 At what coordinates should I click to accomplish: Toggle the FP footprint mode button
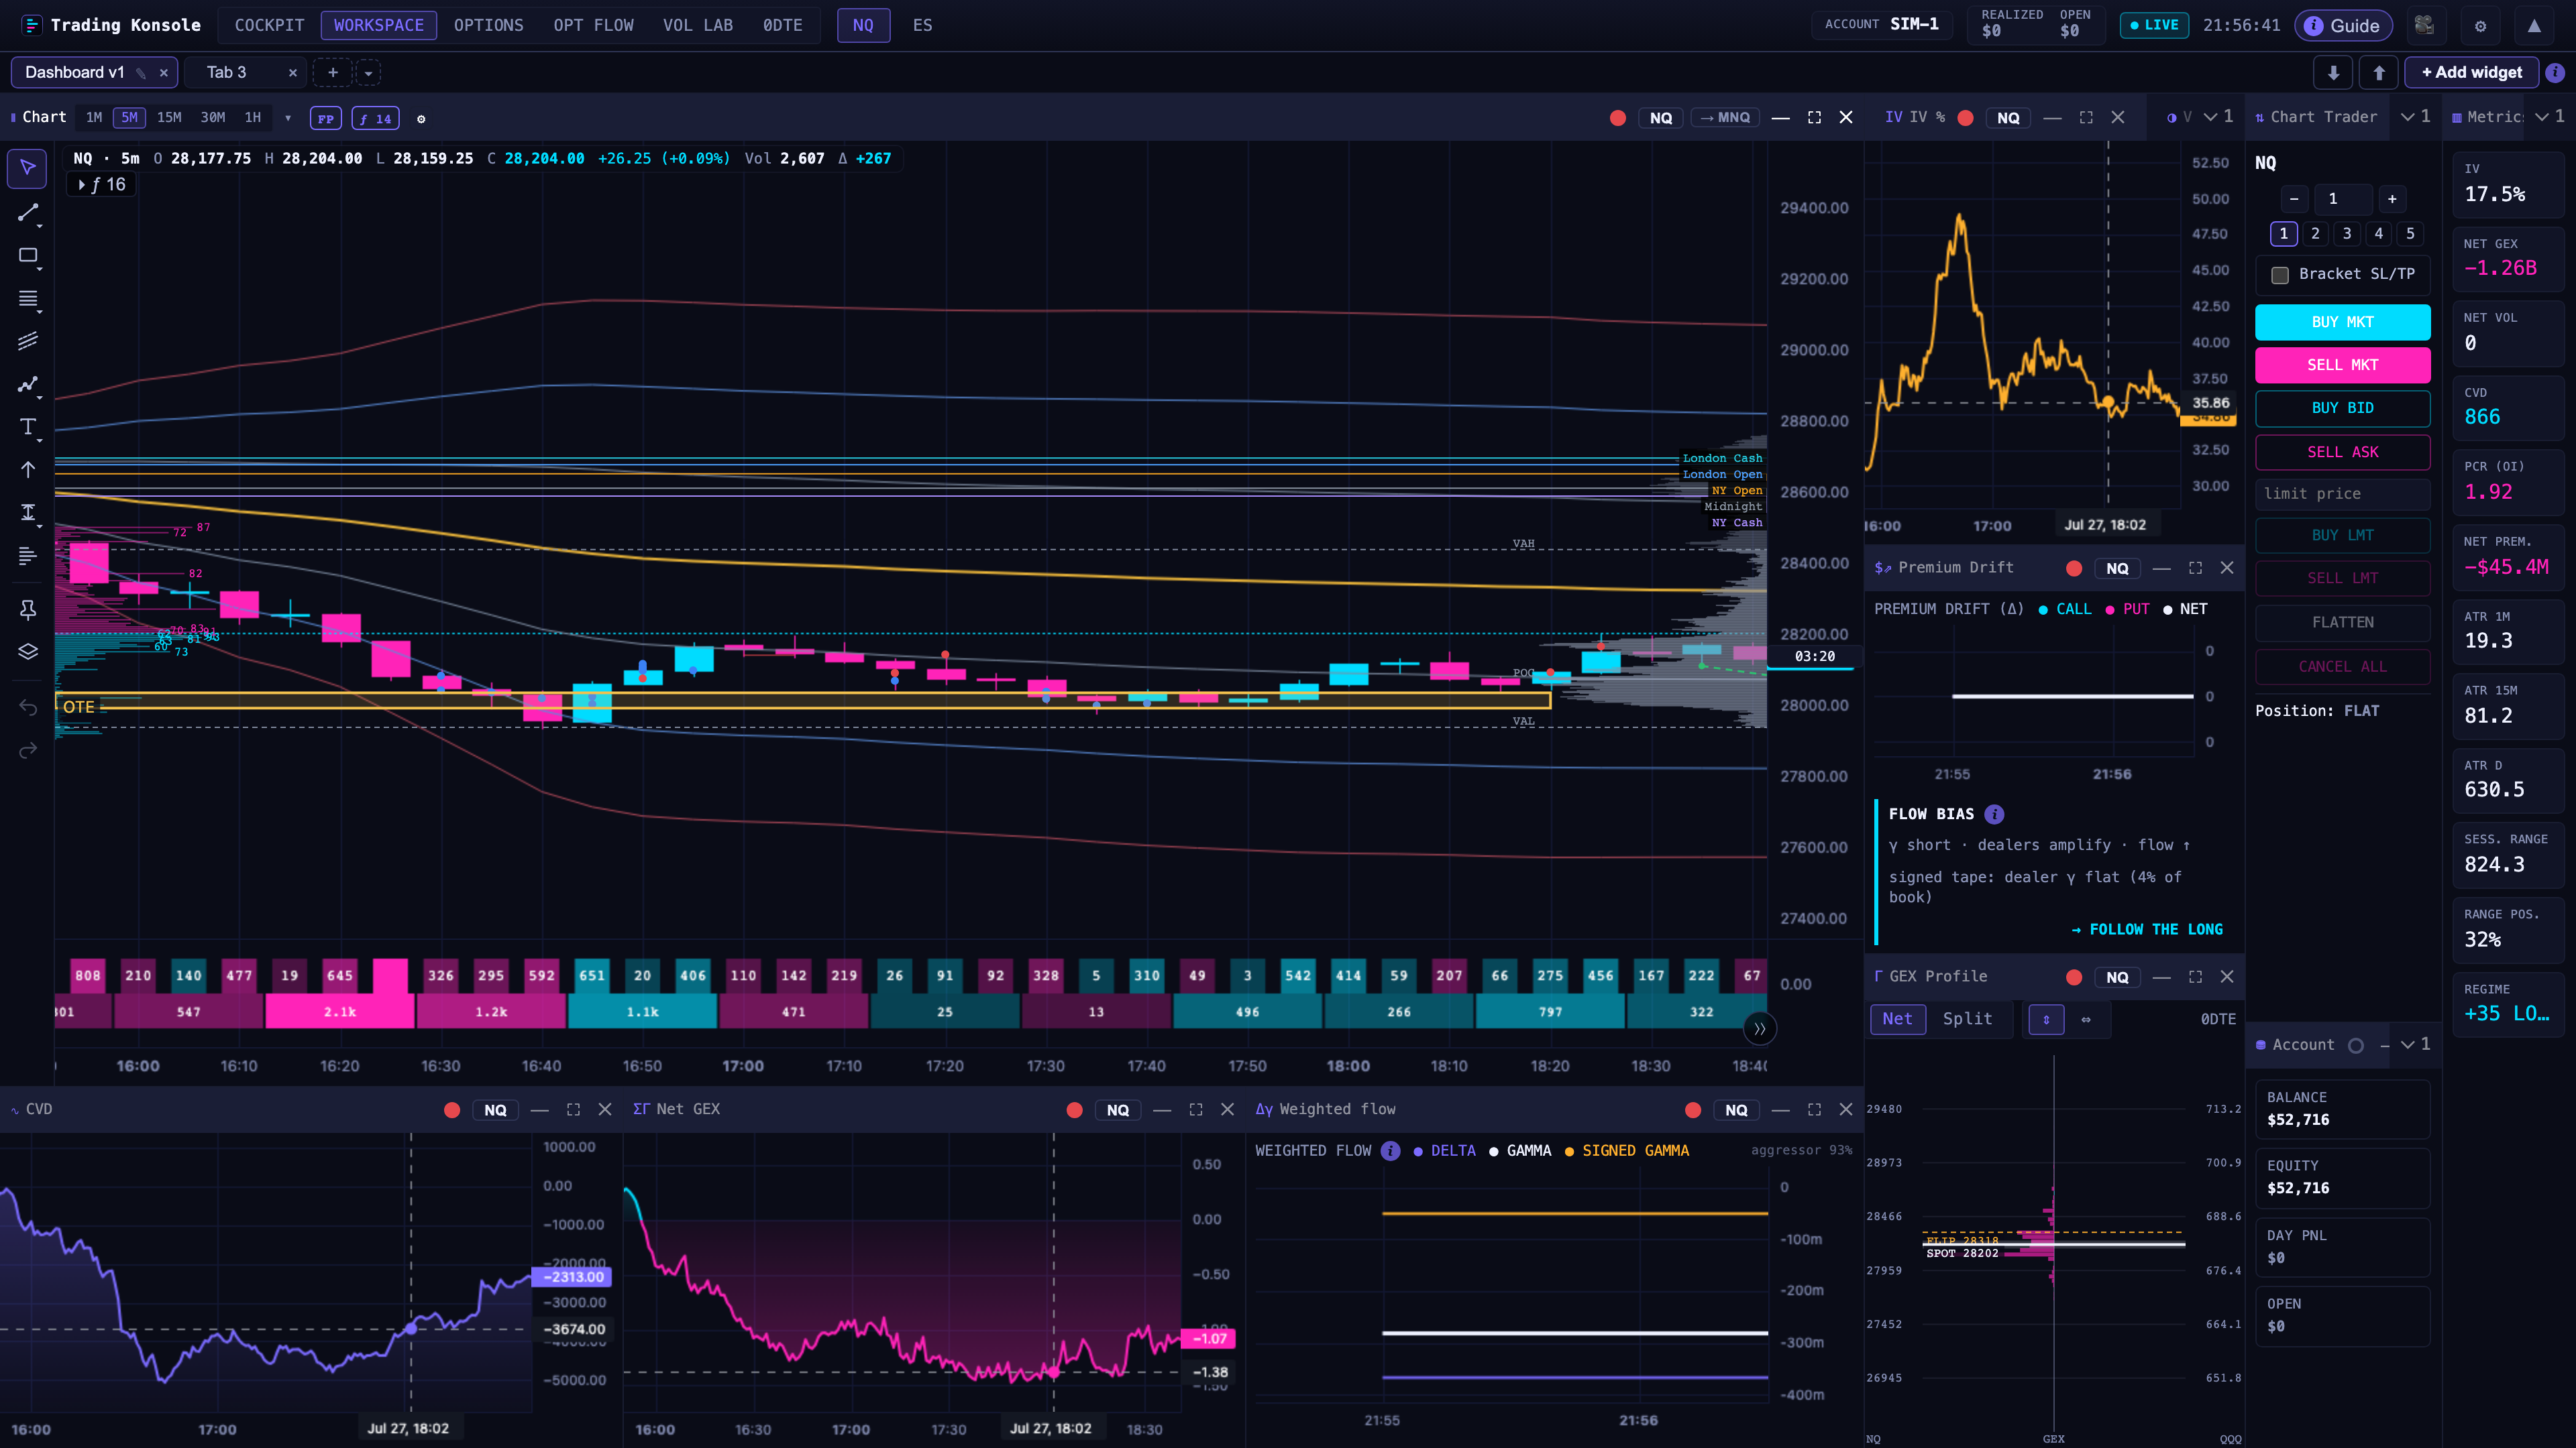(x=325, y=119)
